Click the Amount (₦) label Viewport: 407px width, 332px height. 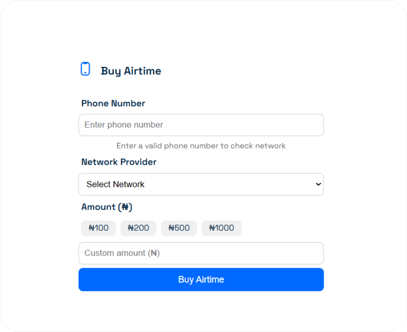(107, 207)
